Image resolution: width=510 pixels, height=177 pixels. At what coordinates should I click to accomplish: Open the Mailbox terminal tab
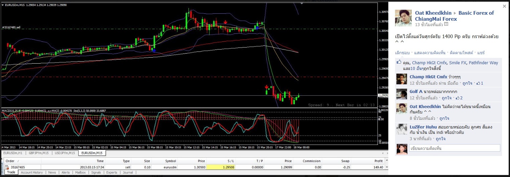click(x=80, y=173)
